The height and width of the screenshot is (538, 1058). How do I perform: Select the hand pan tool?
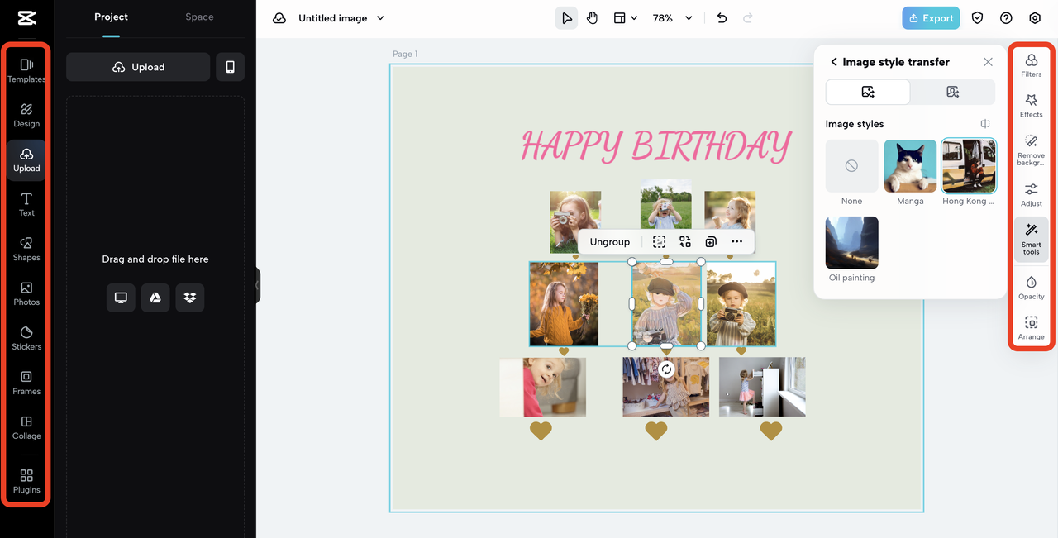(x=593, y=18)
